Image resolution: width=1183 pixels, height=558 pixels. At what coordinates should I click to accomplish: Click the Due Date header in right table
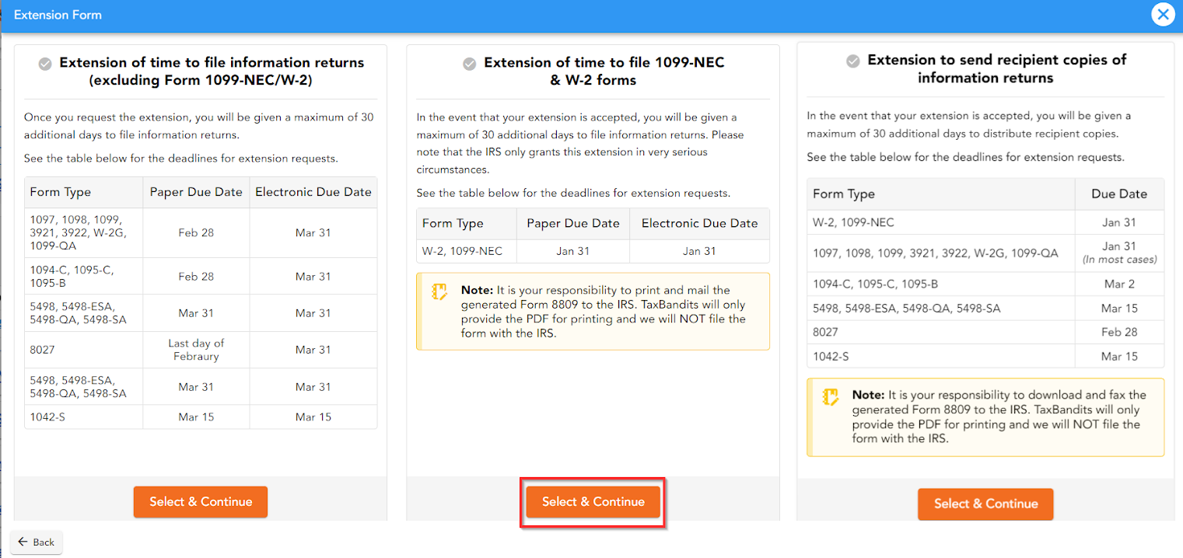1118,194
